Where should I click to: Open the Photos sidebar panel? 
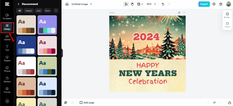tap(7, 69)
